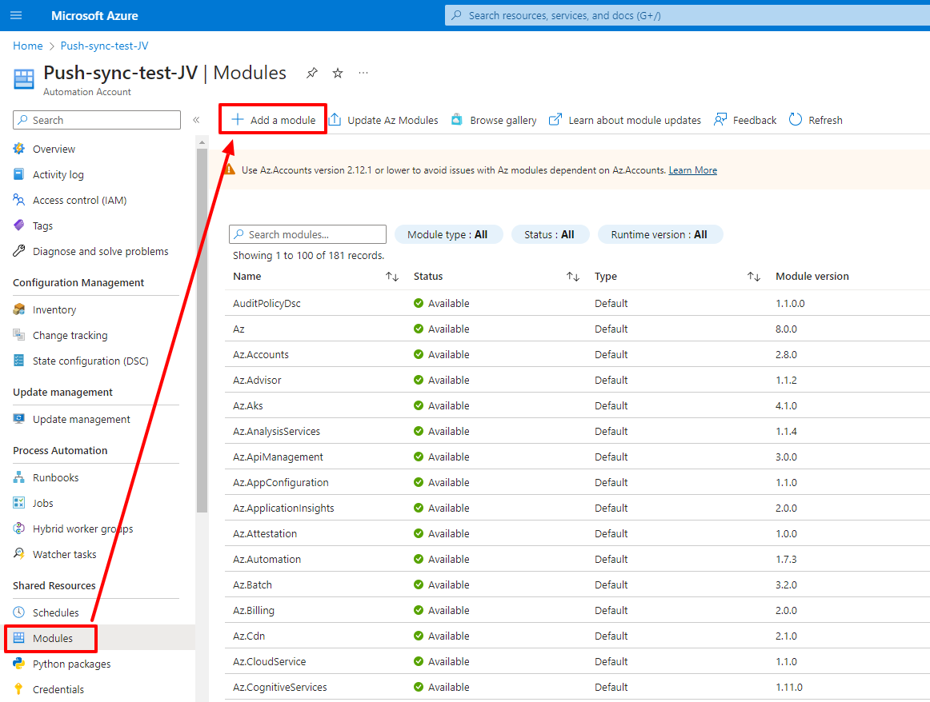Open Browse gallery
The height and width of the screenshot is (702, 930).
[x=494, y=120]
